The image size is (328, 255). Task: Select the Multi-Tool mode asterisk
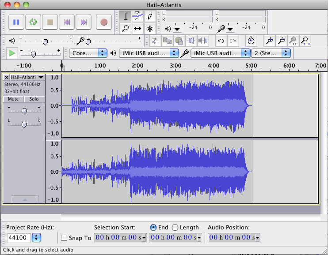(150, 28)
